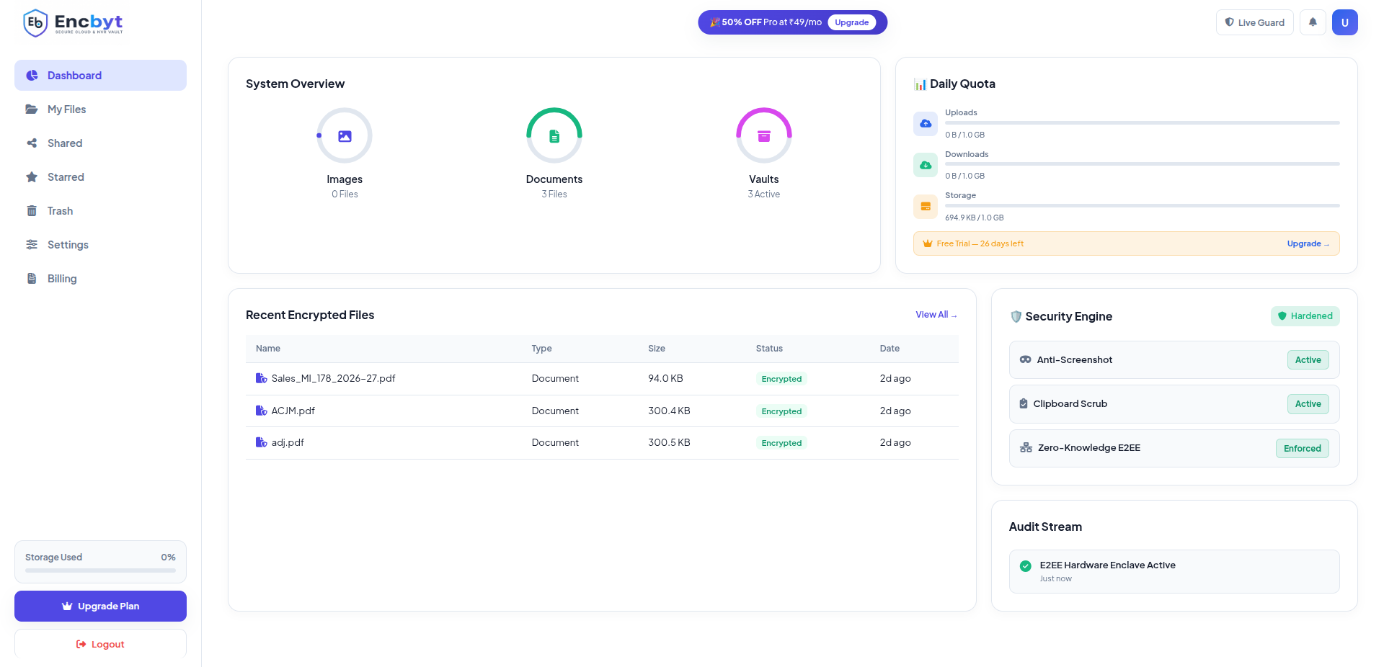Image resolution: width=1384 pixels, height=667 pixels.
Task: Click the Live Guard button
Action: tap(1254, 22)
